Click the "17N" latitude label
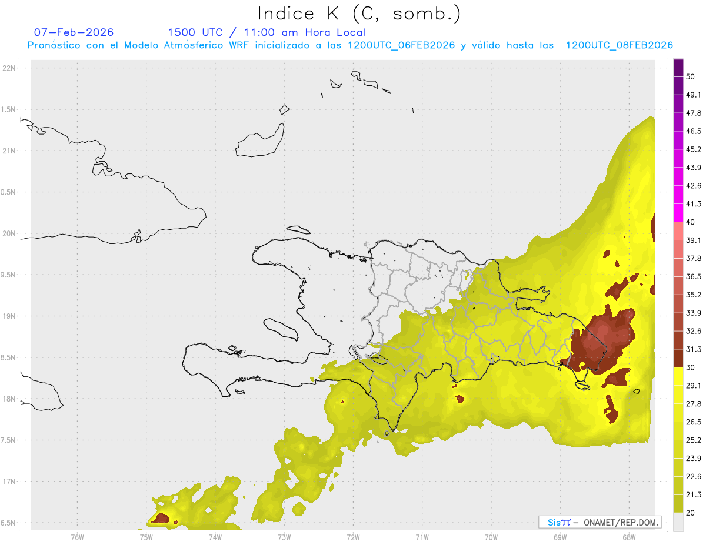The image size is (706, 545). point(9,482)
